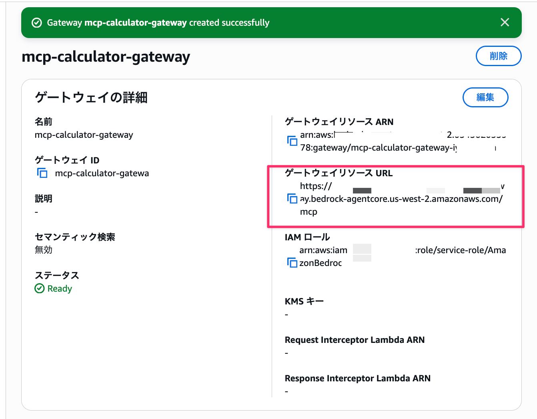Click the 無効 semantic search value
The width and height of the screenshot is (537, 419).
(x=44, y=250)
